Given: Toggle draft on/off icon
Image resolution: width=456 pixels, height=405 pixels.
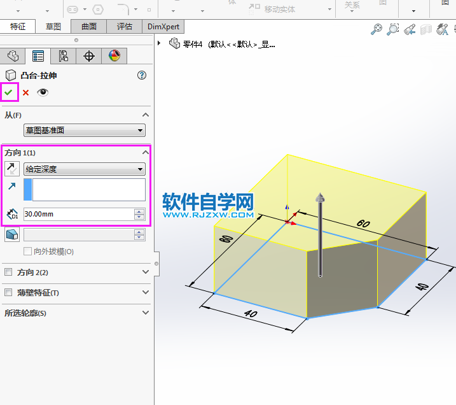Looking at the screenshot, I should 12,235.
